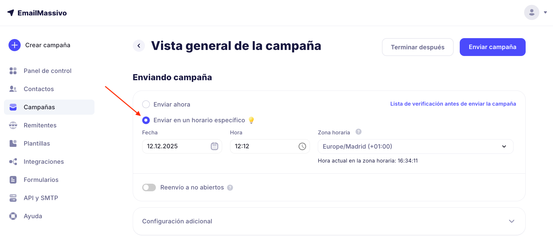Screen dimensions: 553x240
Task: Open Plantillas from the sidebar
Action: click(x=37, y=143)
